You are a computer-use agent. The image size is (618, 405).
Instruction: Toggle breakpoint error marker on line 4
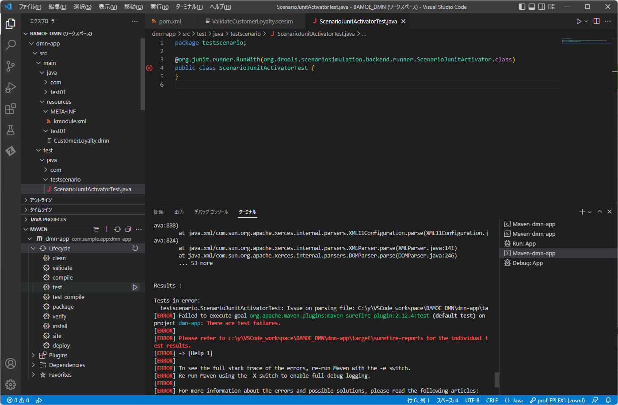[149, 68]
